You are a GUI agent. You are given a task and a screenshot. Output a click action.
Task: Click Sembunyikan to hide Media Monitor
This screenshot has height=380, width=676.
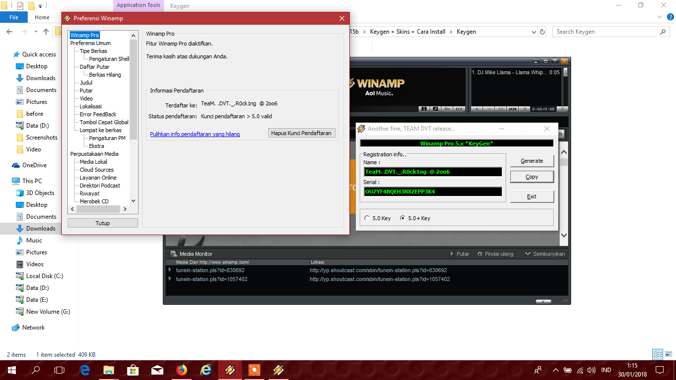pyautogui.click(x=544, y=254)
